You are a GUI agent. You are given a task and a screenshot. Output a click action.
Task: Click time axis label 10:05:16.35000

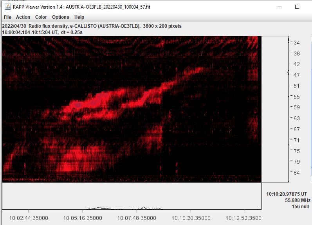click(x=83, y=218)
